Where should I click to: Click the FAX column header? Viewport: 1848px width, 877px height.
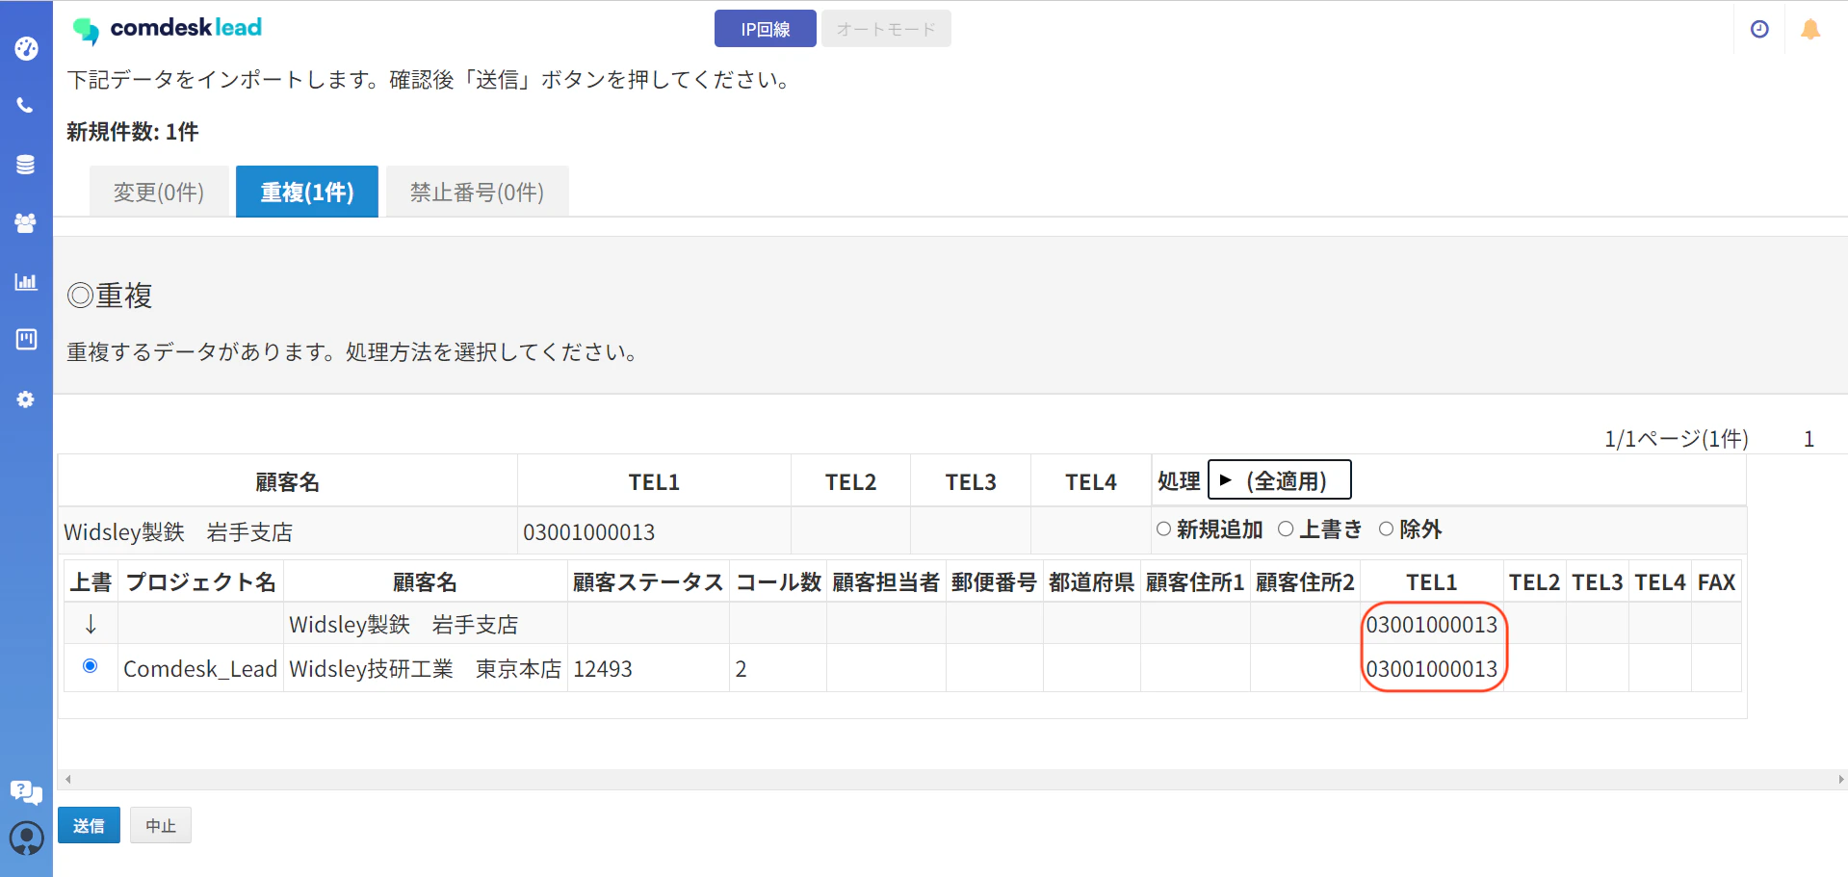point(1716,581)
